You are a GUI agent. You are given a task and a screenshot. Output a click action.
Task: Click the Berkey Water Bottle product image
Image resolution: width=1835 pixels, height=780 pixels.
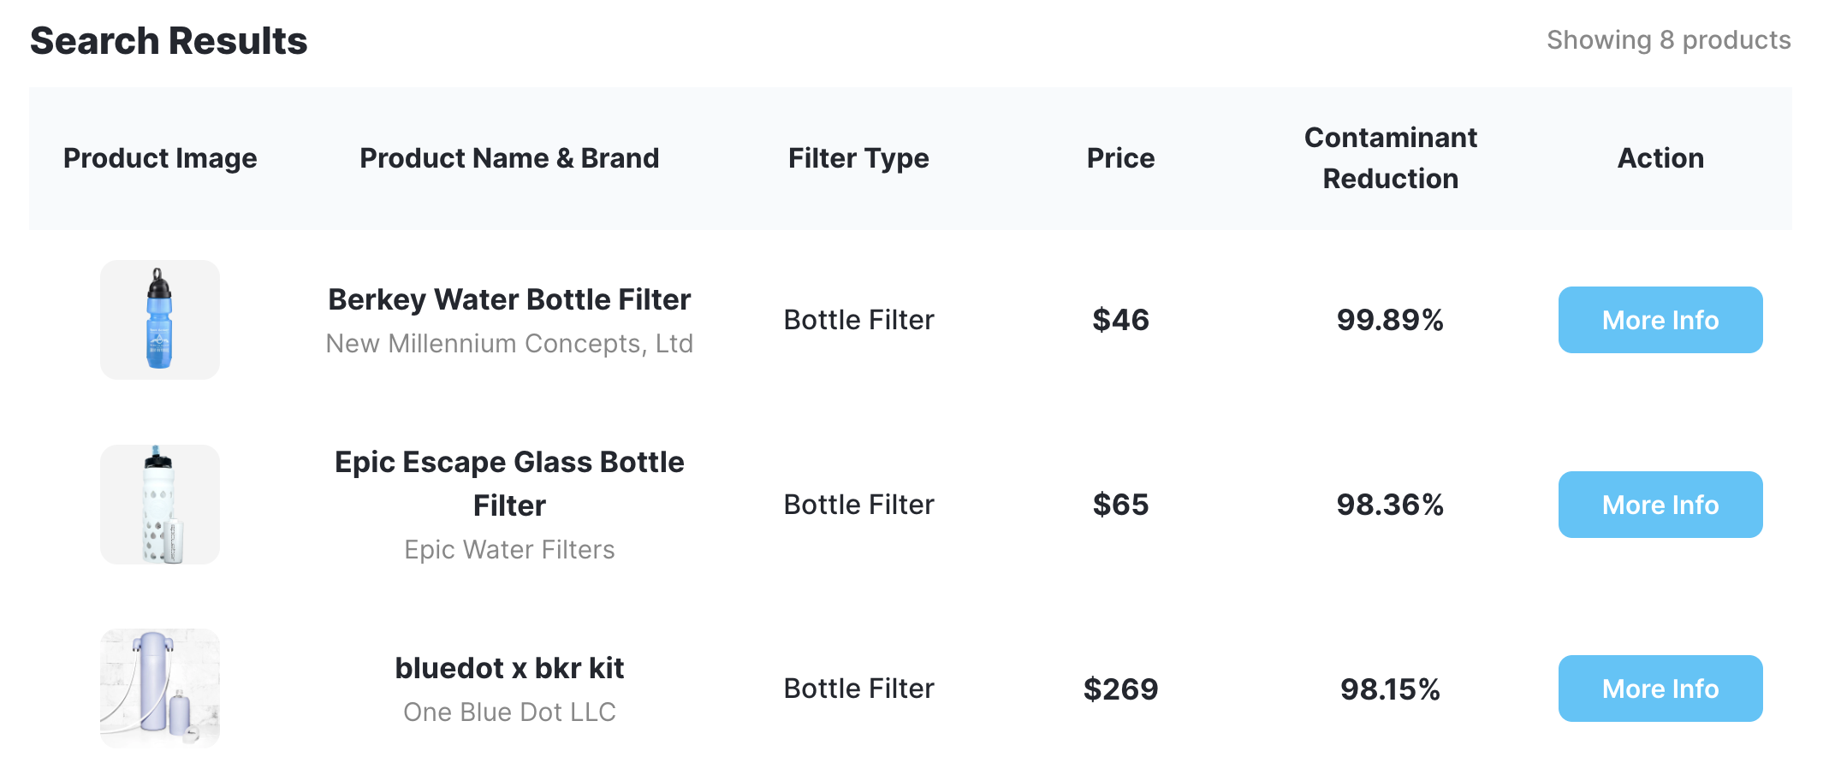[x=160, y=320]
